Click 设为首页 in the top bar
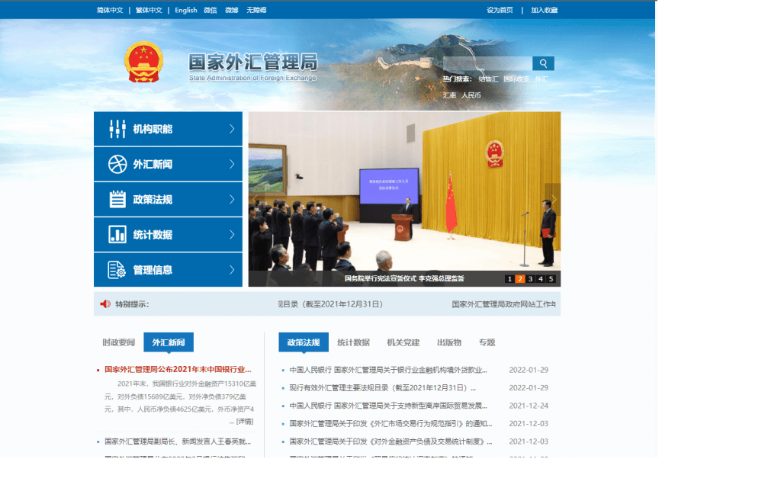Viewport: 781px width, 488px height. [x=500, y=10]
